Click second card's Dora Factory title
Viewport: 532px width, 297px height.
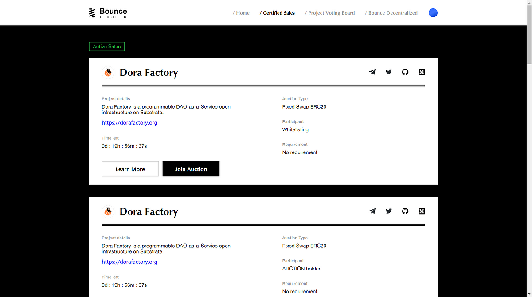pyautogui.click(x=149, y=212)
